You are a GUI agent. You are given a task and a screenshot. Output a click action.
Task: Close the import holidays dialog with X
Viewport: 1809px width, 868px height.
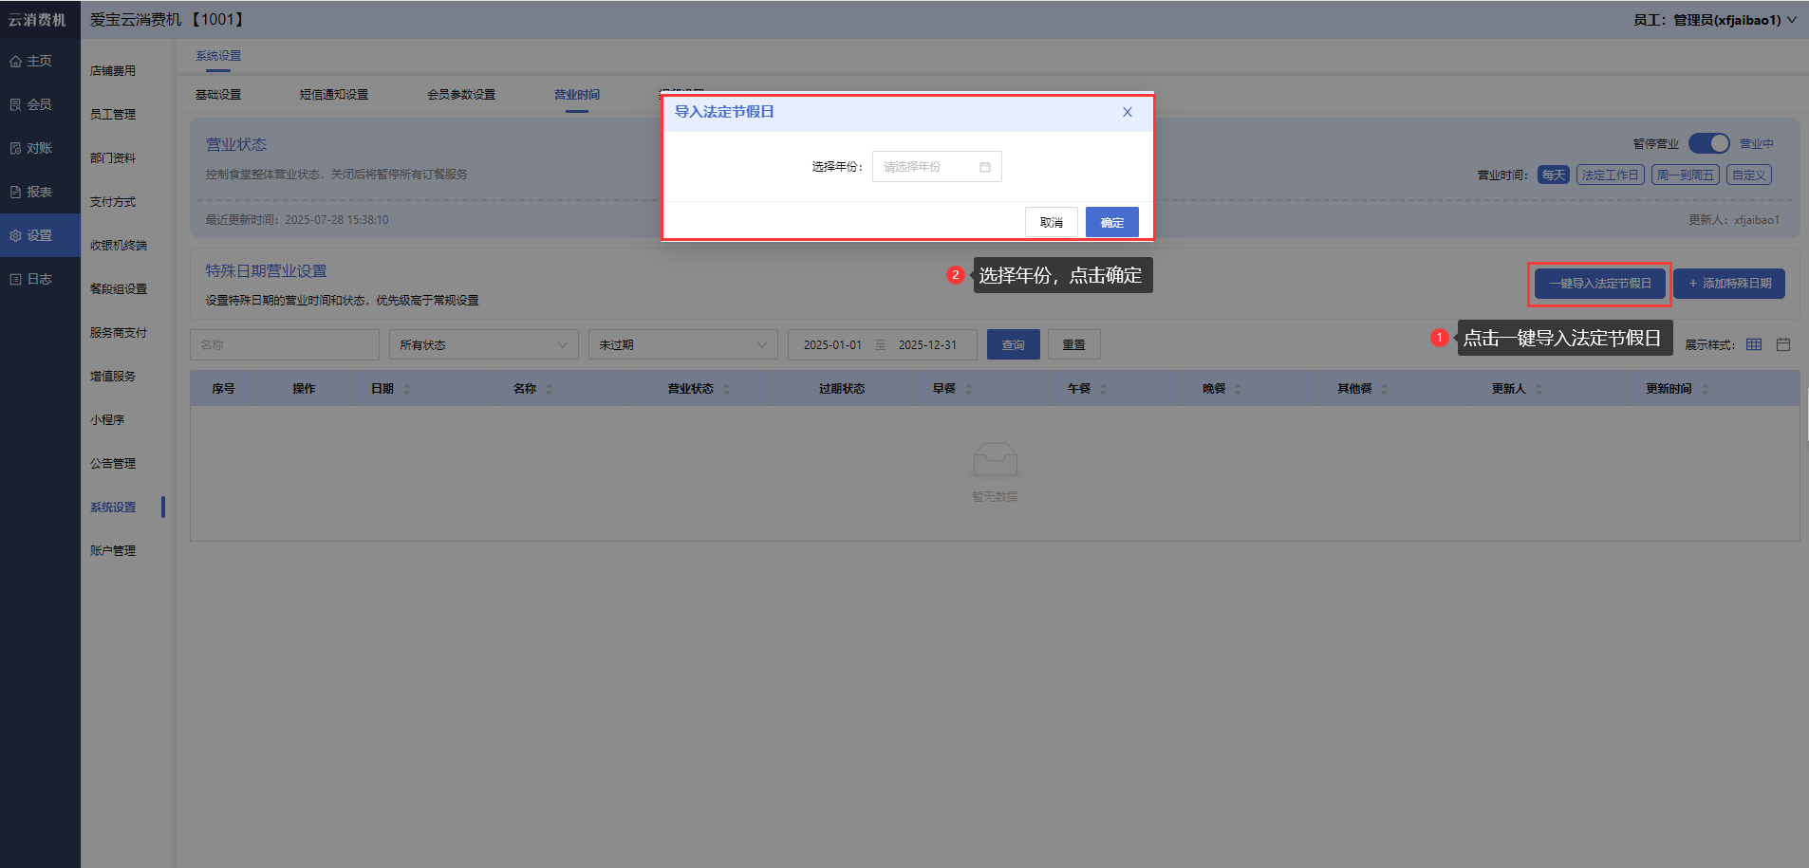click(x=1128, y=112)
